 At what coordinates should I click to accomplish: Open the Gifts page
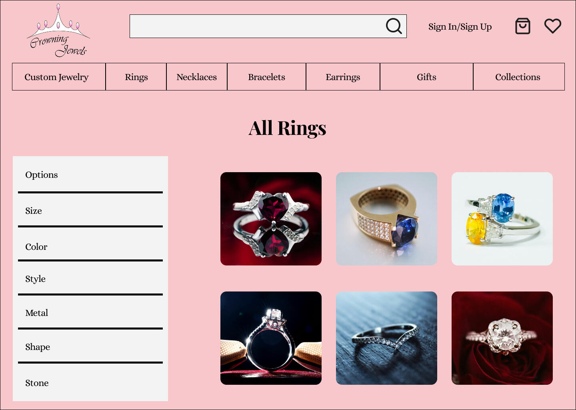[426, 76]
